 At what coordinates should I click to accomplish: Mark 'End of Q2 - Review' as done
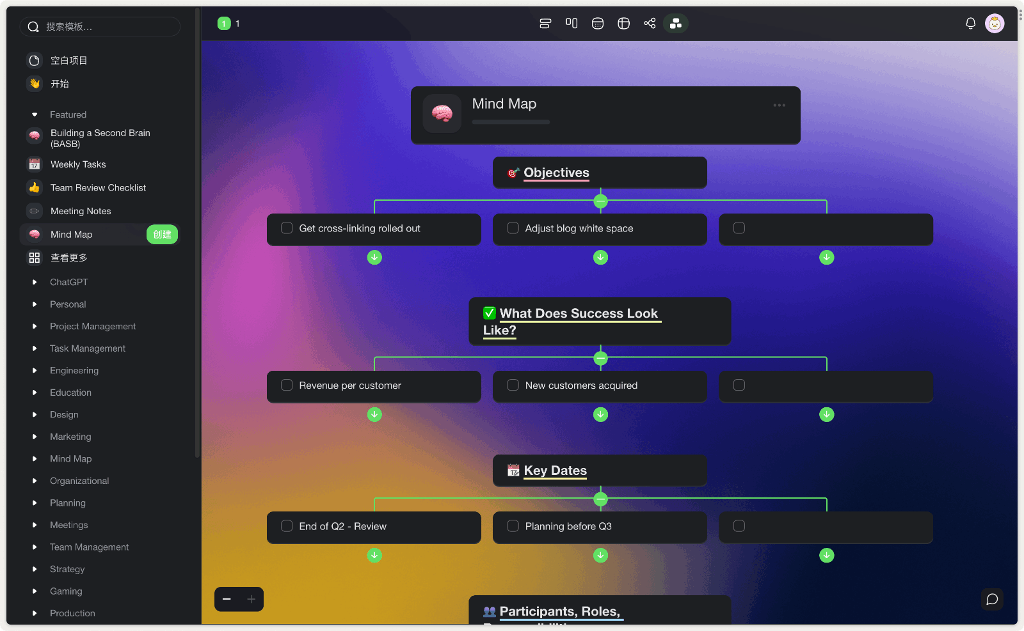tap(287, 526)
